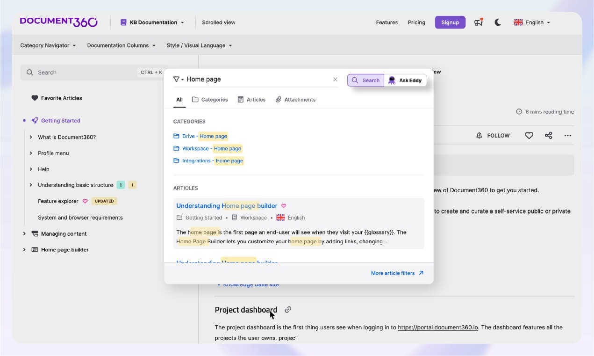Expand Understanding basic structure item
The image size is (594, 356).
pos(31,185)
